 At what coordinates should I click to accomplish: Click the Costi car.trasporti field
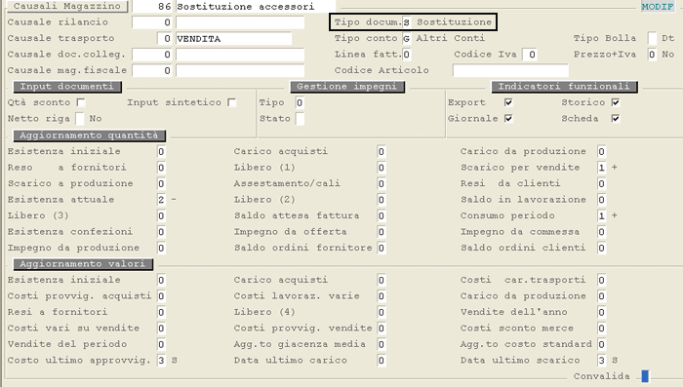point(602,280)
